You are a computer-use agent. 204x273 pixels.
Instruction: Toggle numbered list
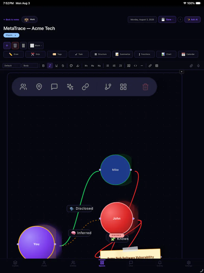pos(114,66)
